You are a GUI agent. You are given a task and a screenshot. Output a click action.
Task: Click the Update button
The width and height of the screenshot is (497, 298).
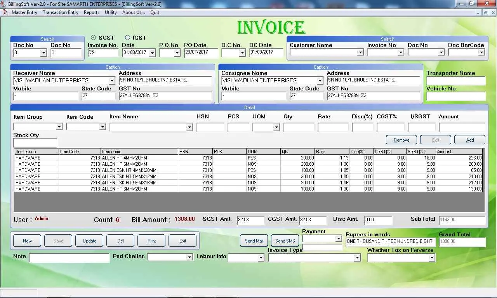tap(89, 241)
